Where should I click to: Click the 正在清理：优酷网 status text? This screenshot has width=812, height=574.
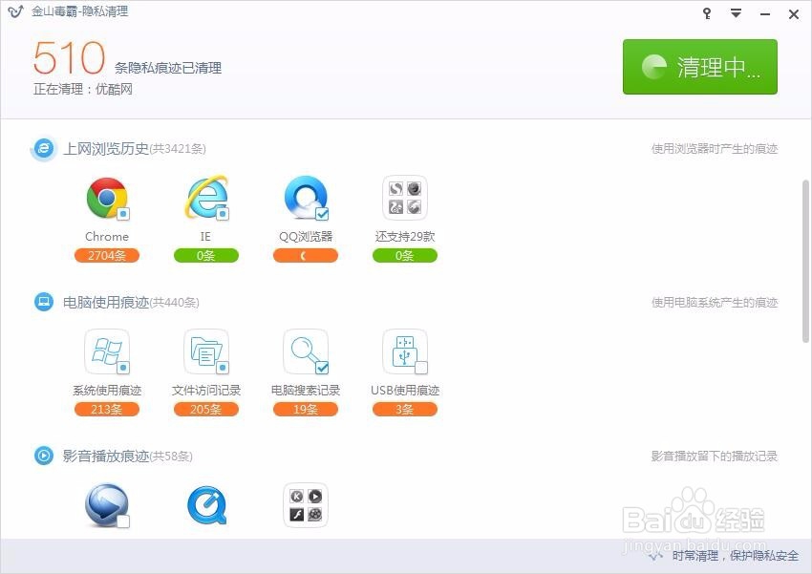83,89
